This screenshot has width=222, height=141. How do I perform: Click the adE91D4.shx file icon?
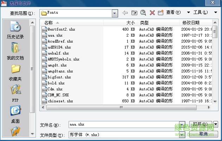[x=44, y=47]
